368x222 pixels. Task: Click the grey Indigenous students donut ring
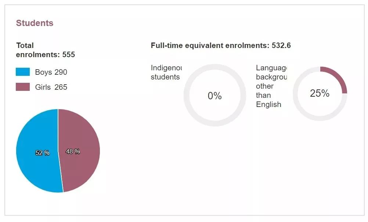(215, 67)
